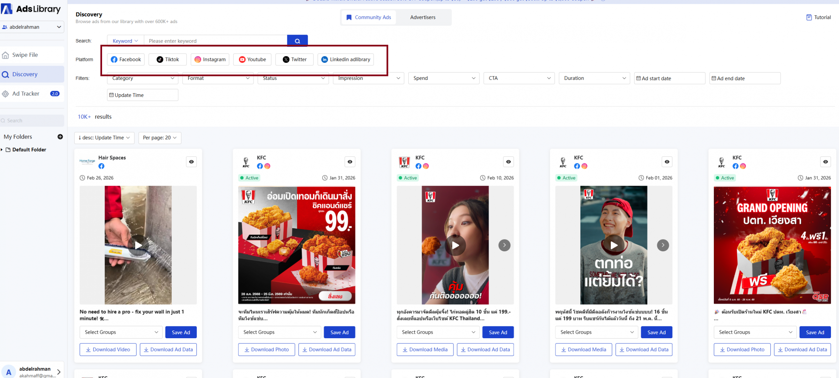Image resolution: width=839 pixels, height=378 pixels.
Task: Open user profile arrow at bottom left
Action: 59,372
